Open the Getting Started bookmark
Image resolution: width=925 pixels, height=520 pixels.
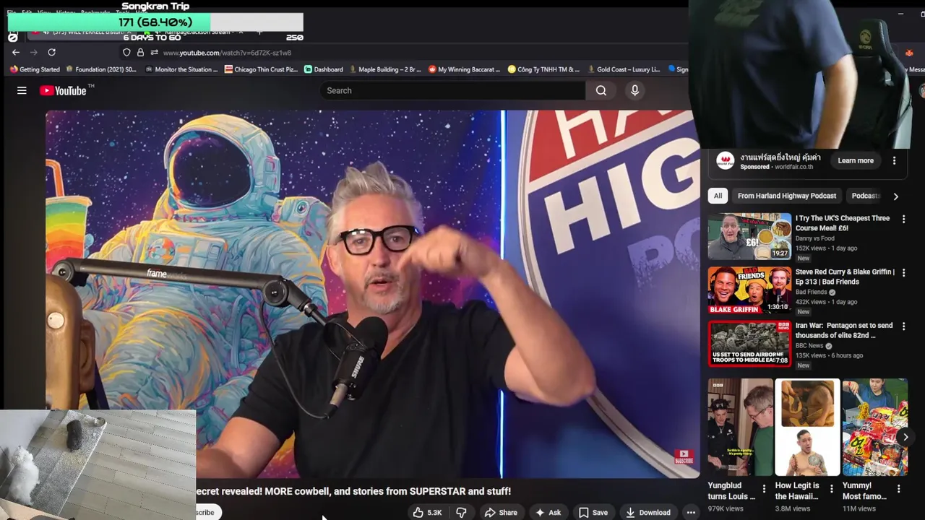point(35,69)
